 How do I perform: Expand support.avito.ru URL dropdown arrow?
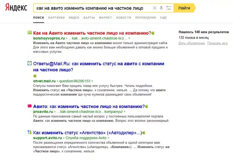pyautogui.click(x=108, y=138)
